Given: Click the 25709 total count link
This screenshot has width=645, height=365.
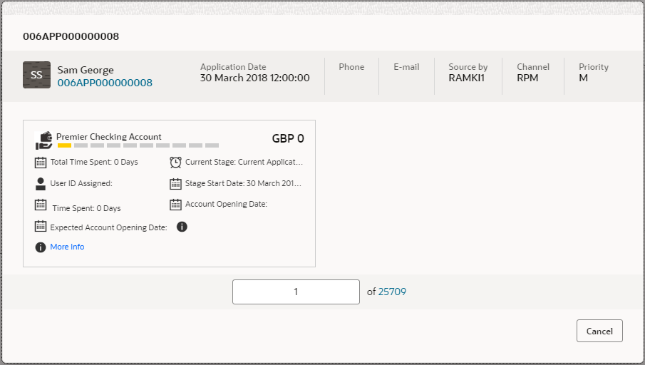Looking at the screenshot, I should [x=392, y=292].
